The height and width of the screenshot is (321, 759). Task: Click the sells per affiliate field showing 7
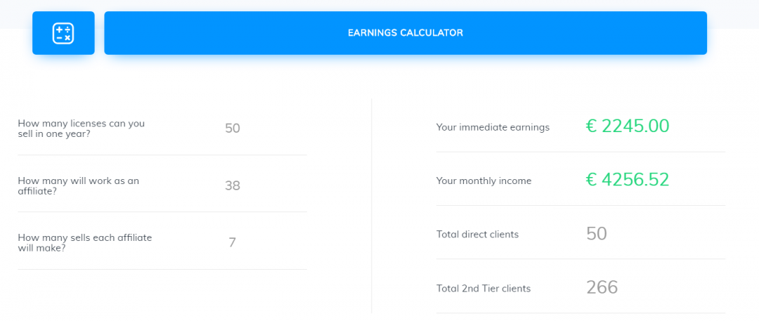(x=233, y=243)
